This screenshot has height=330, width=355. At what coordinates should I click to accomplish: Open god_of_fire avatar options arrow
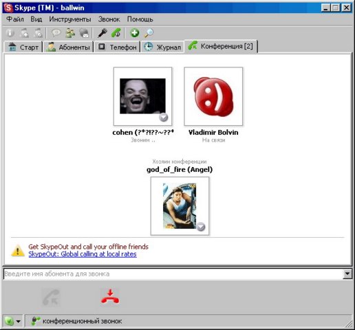click(201, 227)
